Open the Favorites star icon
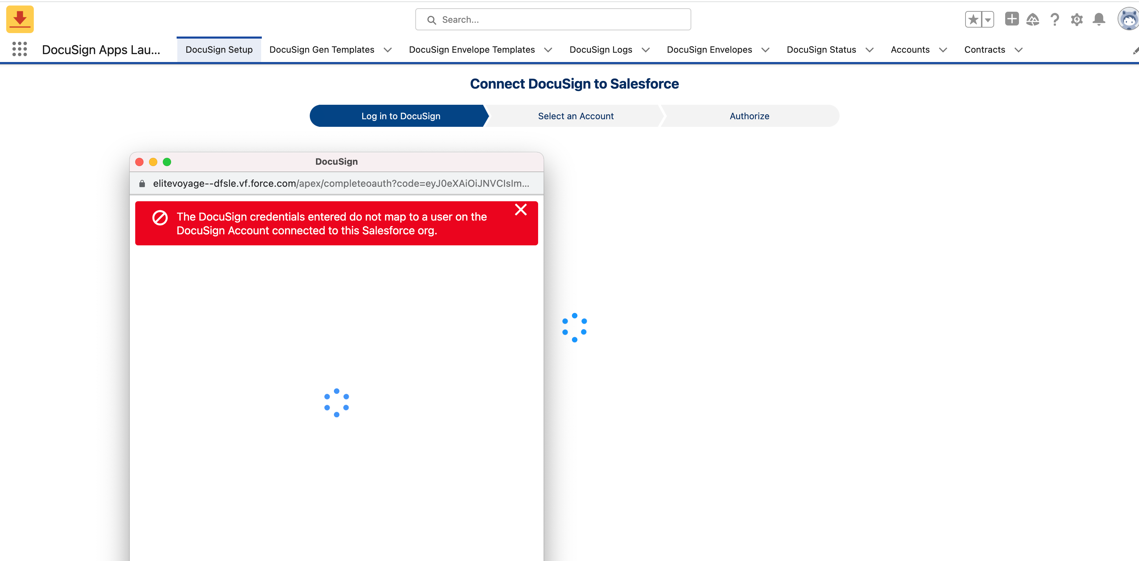The height and width of the screenshot is (561, 1139). 973,19
